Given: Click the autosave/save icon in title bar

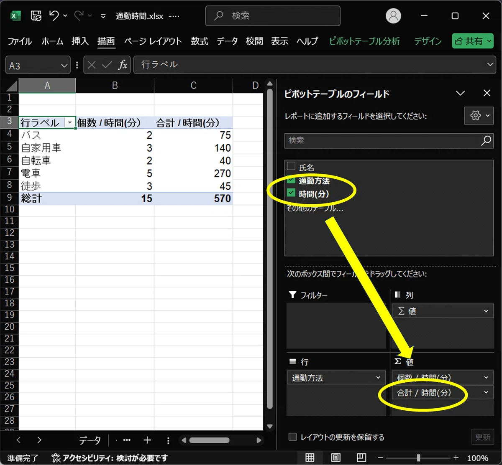Looking at the screenshot, I should pyautogui.click(x=36, y=16).
